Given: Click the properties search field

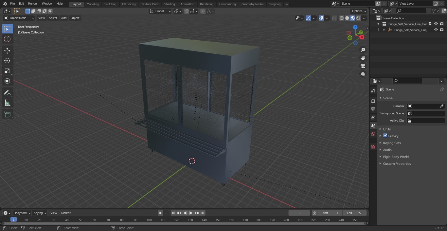Looking at the screenshot, I should 407,81.
